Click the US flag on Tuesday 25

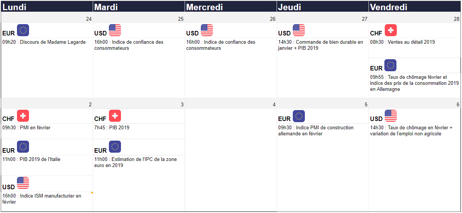(x=115, y=30)
